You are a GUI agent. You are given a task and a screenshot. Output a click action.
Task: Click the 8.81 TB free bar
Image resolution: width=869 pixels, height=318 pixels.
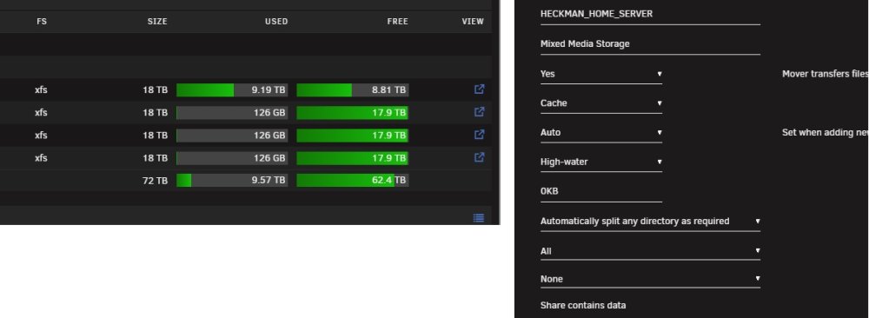(353, 89)
